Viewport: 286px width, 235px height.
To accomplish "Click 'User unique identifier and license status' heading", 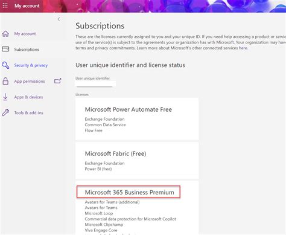I will tap(130, 65).
